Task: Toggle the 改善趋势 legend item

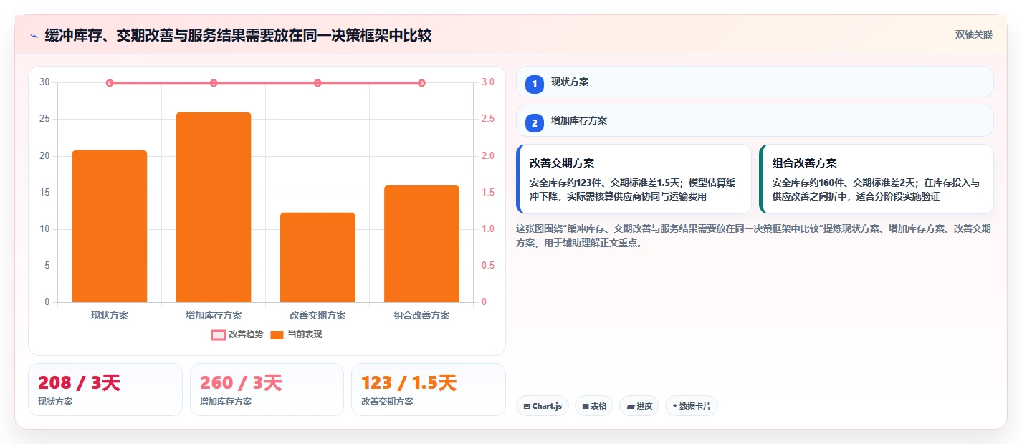Action: [x=237, y=334]
